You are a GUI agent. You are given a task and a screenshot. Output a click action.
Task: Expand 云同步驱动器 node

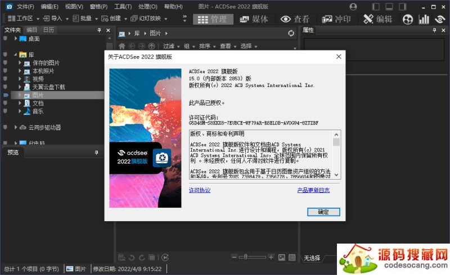[x=16, y=127]
